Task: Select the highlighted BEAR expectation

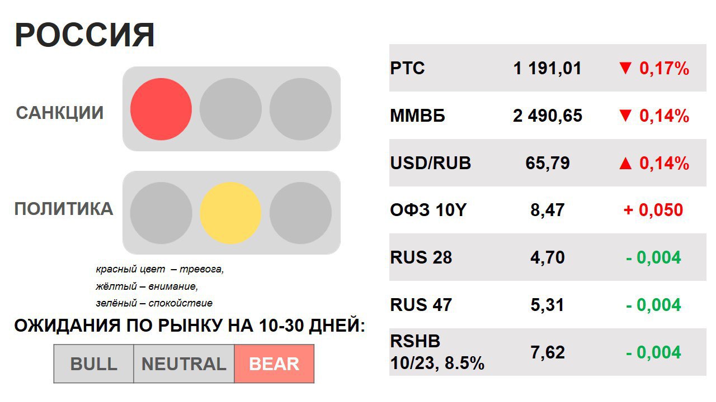Action: tap(274, 364)
